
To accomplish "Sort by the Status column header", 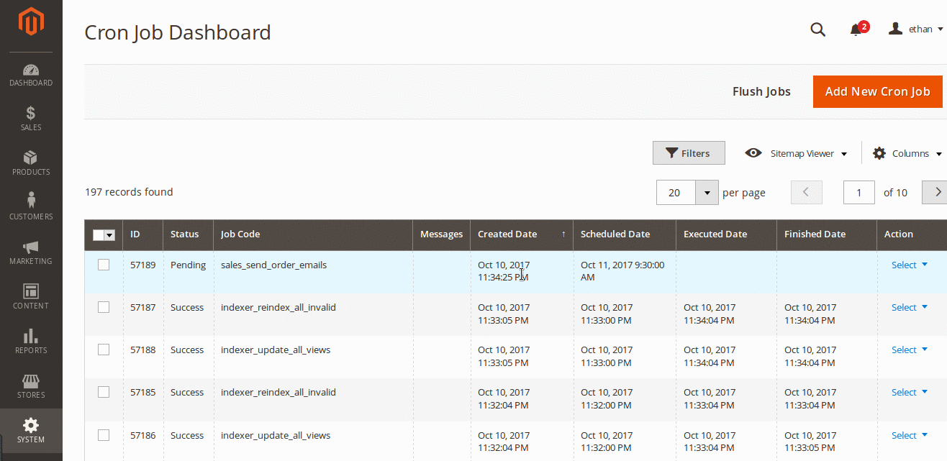I will [188, 234].
